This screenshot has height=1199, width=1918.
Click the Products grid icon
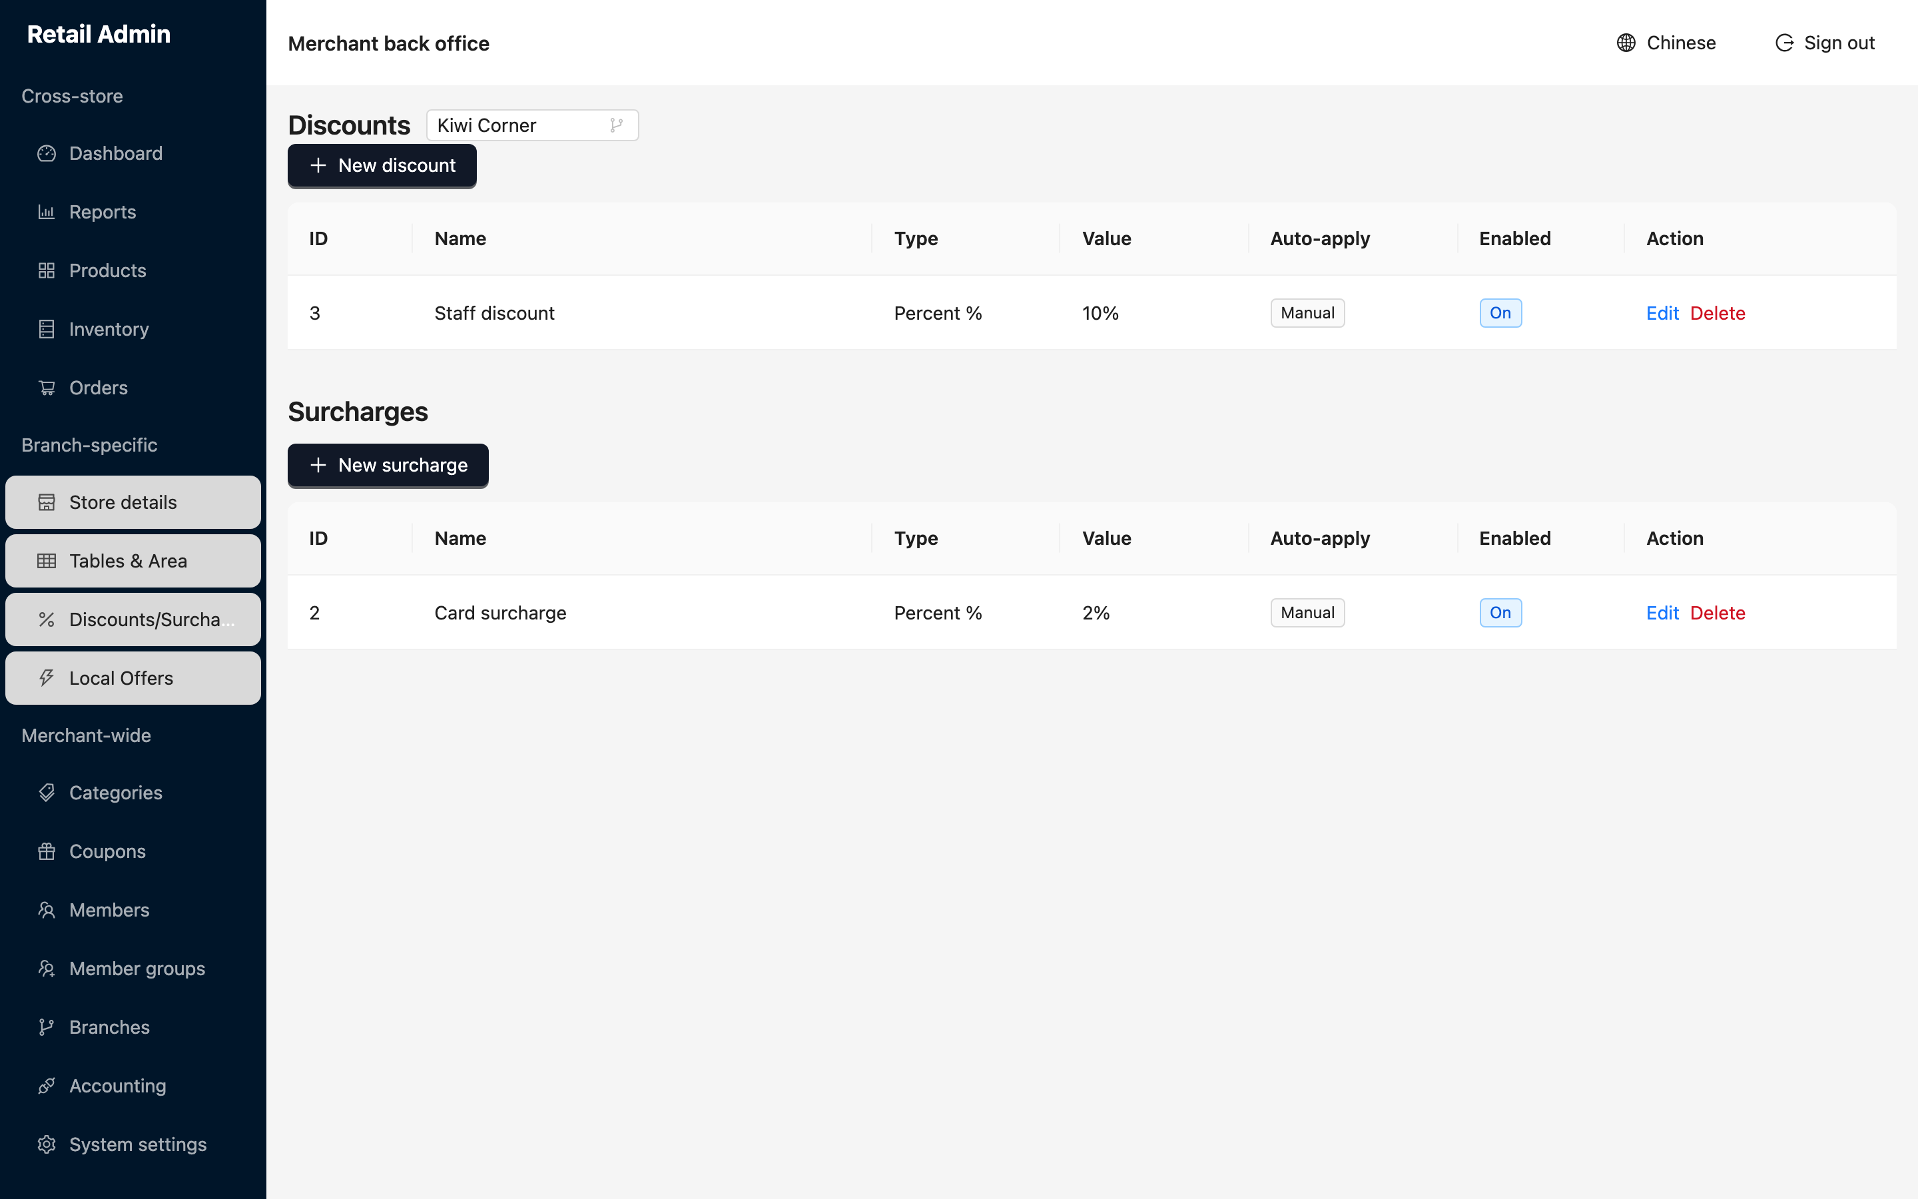[x=47, y=270]
